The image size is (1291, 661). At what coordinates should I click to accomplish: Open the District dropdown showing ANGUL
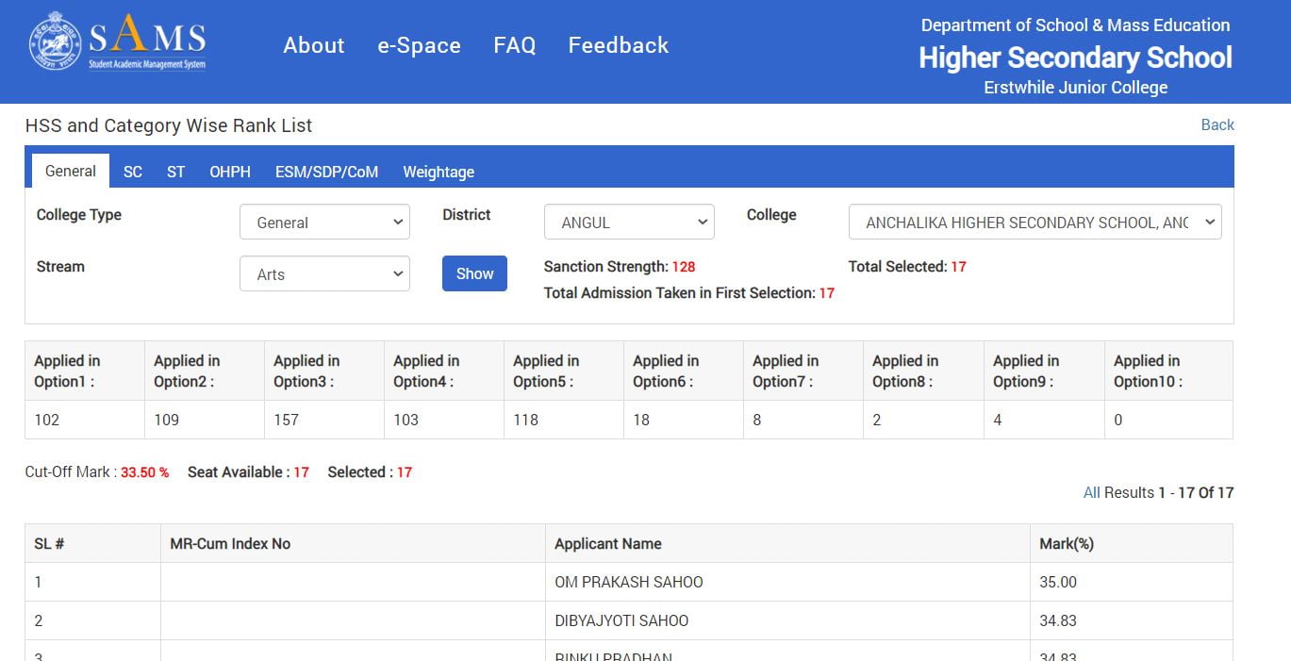pyautogui.click(x=629, y=223)
